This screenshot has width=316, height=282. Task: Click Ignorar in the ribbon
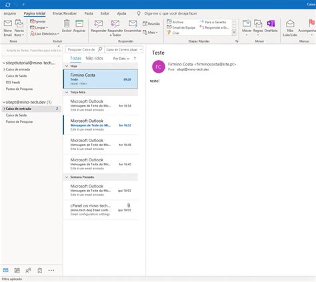point(38,21)
